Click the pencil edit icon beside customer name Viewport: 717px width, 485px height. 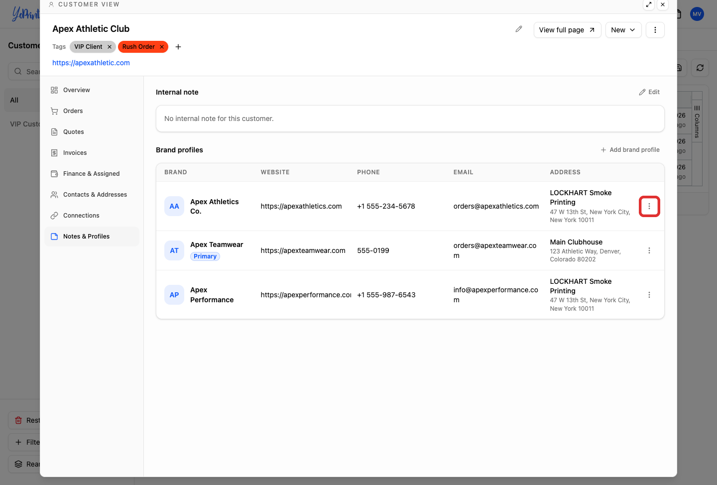click(x=518, y=29)
